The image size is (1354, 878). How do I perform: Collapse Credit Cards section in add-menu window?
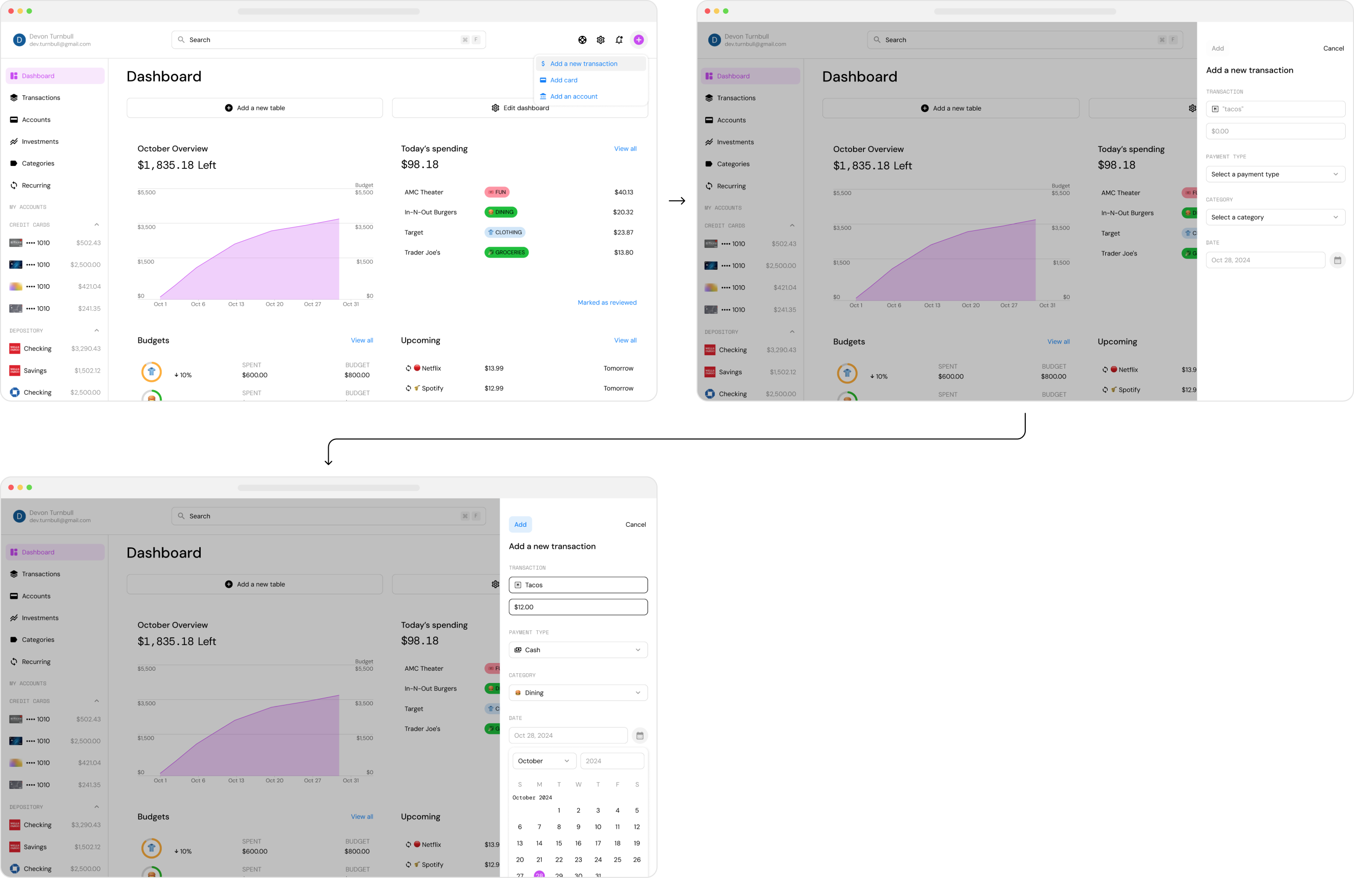click(x=97, y=225)
